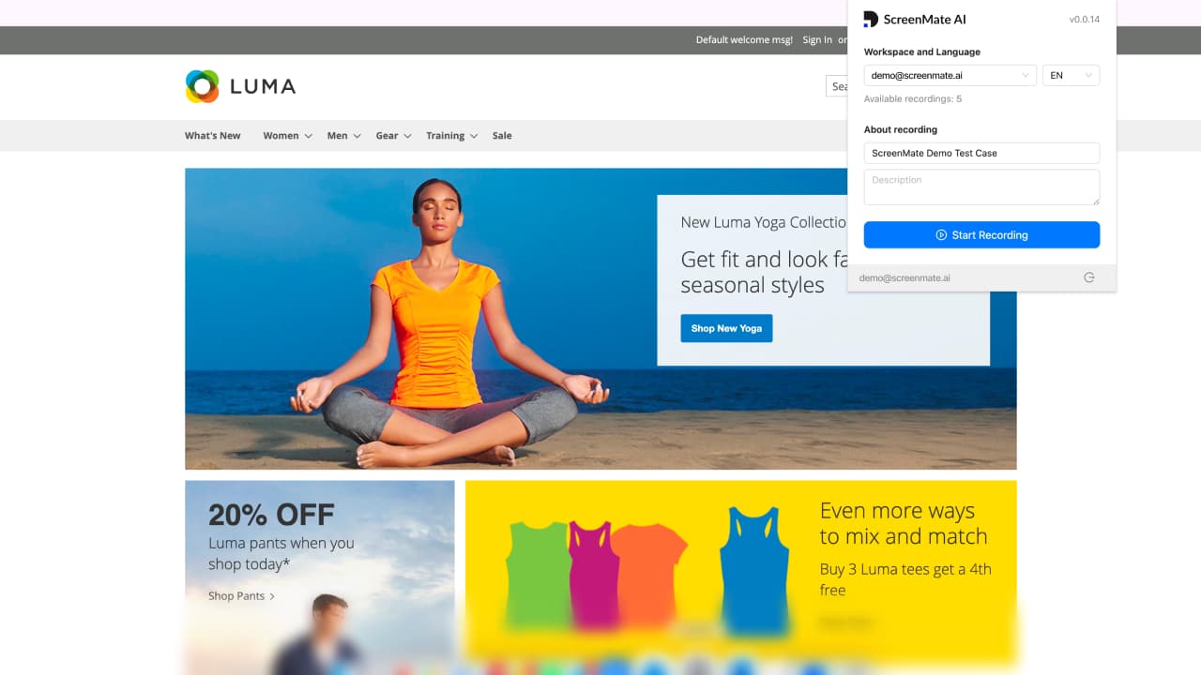
Task: Open the workspace demo@screenmate.ai dropdown
Action: pos(950,75)
